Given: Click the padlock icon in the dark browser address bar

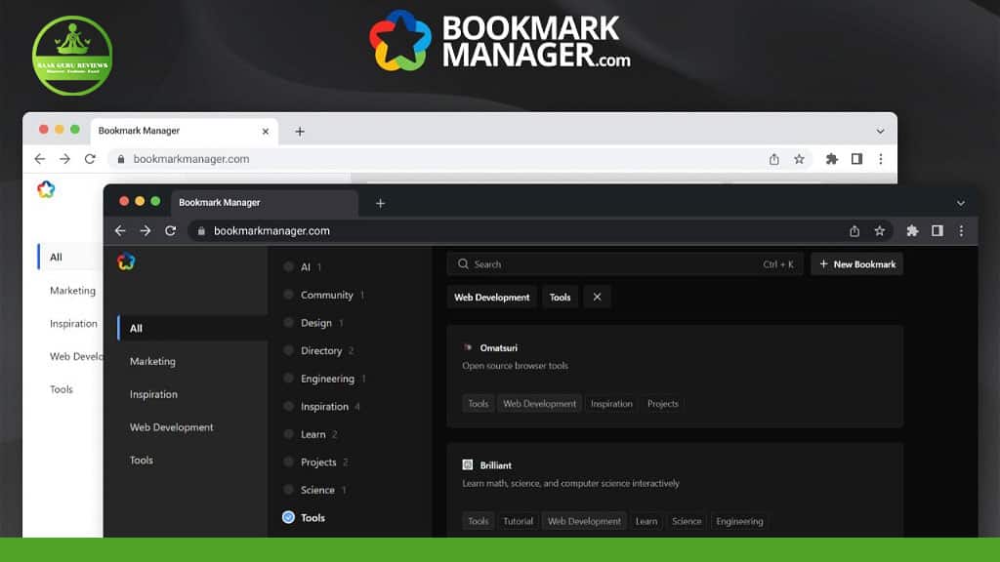Looking at the screenshot, I should [201, 230].
